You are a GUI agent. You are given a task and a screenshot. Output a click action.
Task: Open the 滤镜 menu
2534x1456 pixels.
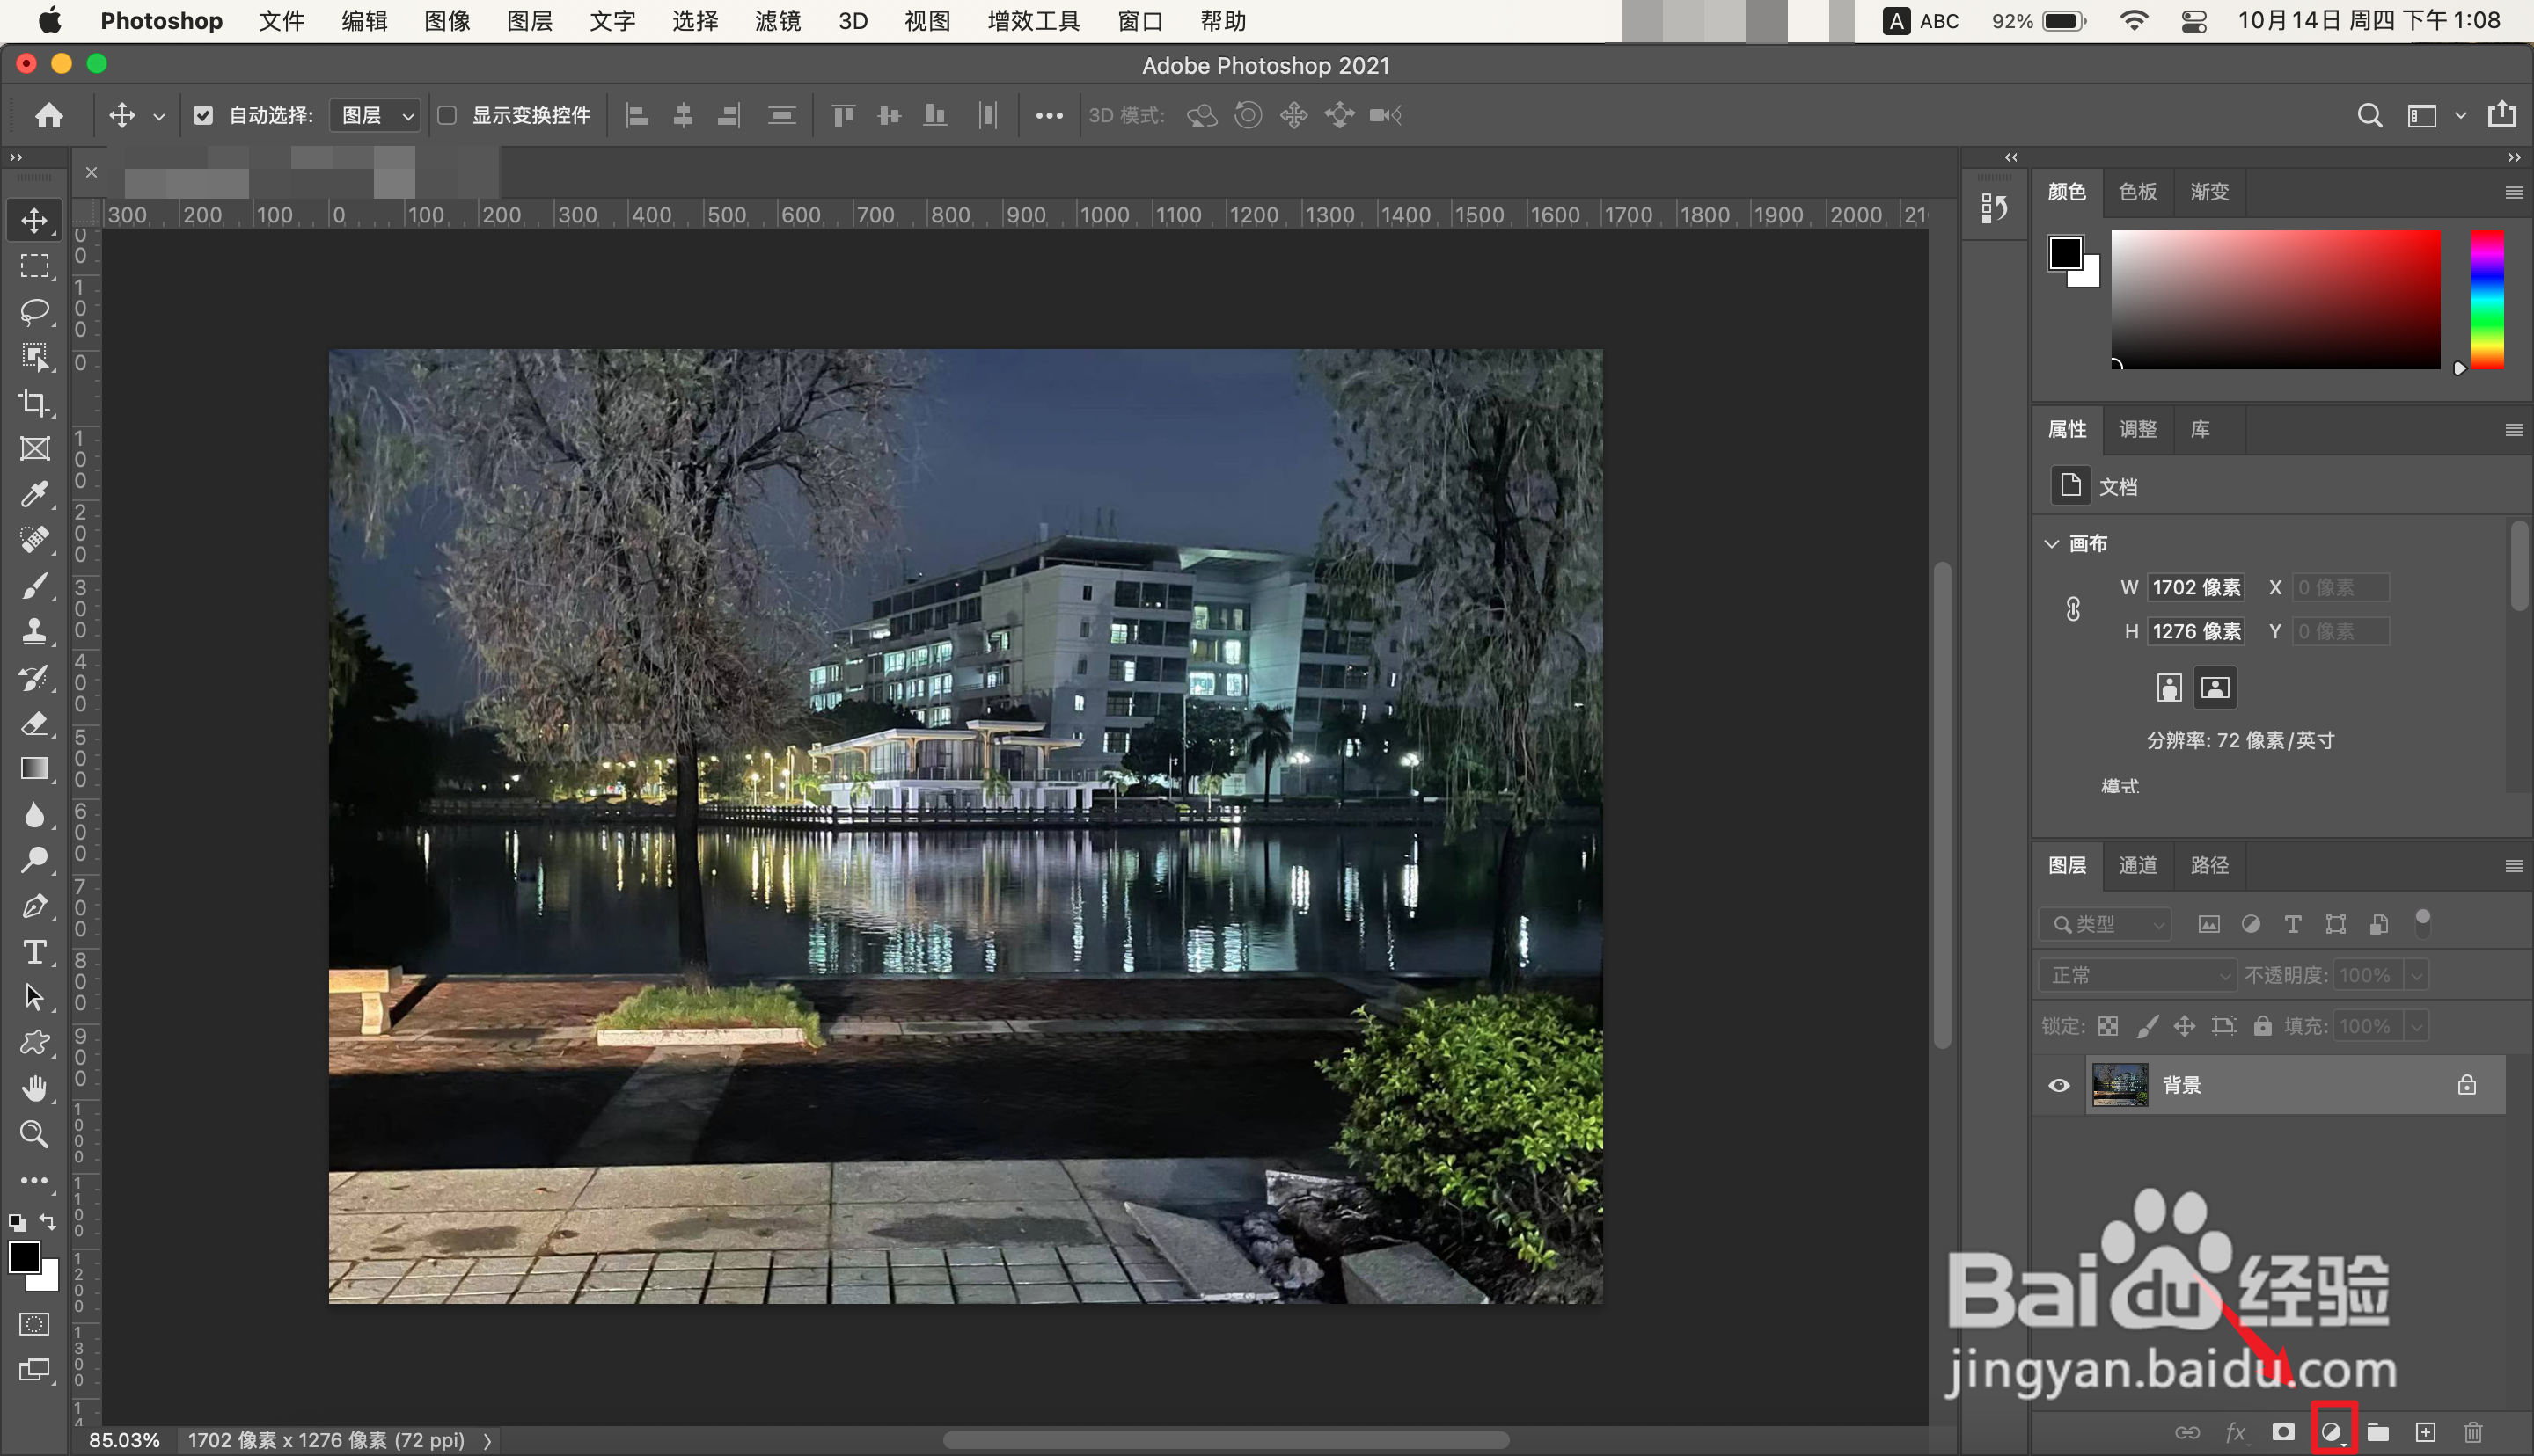(777, 21)
